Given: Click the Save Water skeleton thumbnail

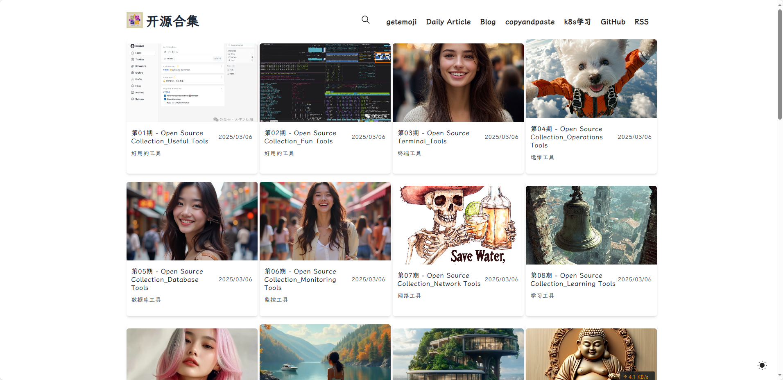Looking at the screenshot, I should tap(458, 225).
